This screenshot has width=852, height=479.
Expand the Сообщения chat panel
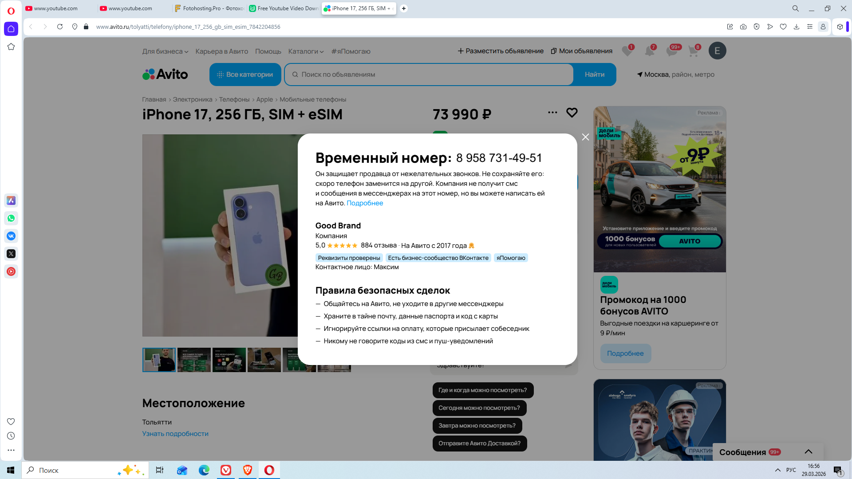coord(808,452)
